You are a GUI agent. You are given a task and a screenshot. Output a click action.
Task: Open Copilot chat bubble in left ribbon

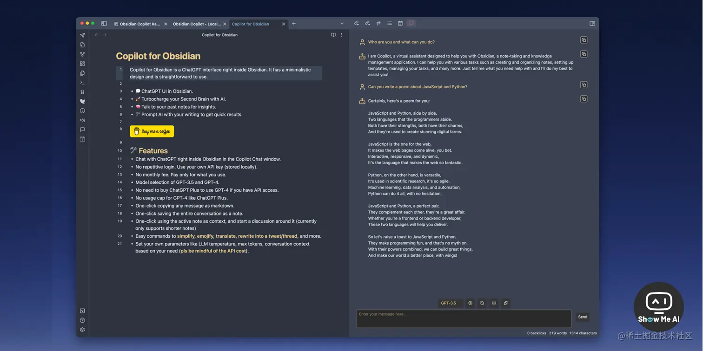(82, 130)
